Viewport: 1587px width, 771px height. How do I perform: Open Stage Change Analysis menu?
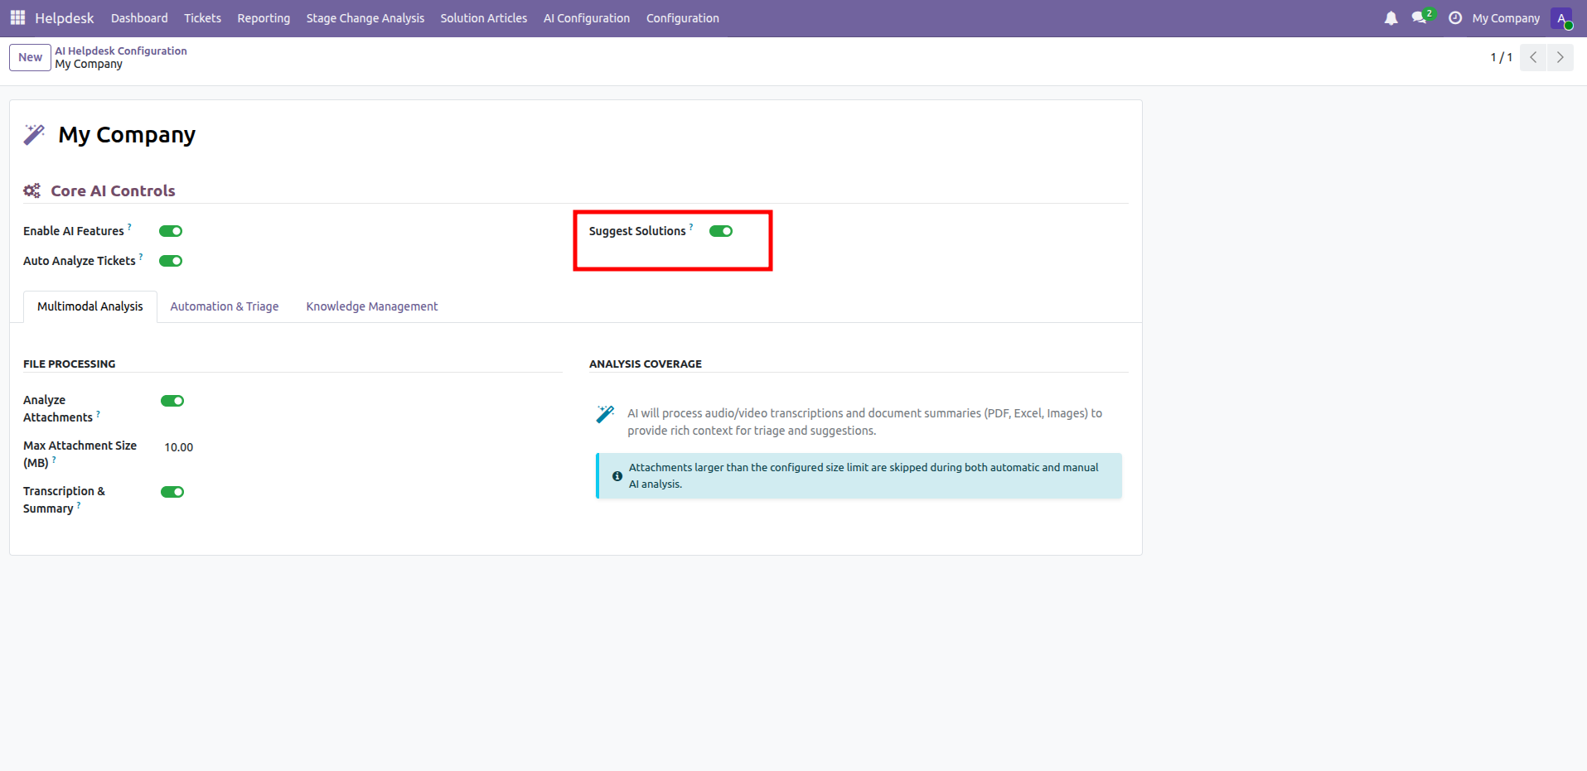click(365, 18)
